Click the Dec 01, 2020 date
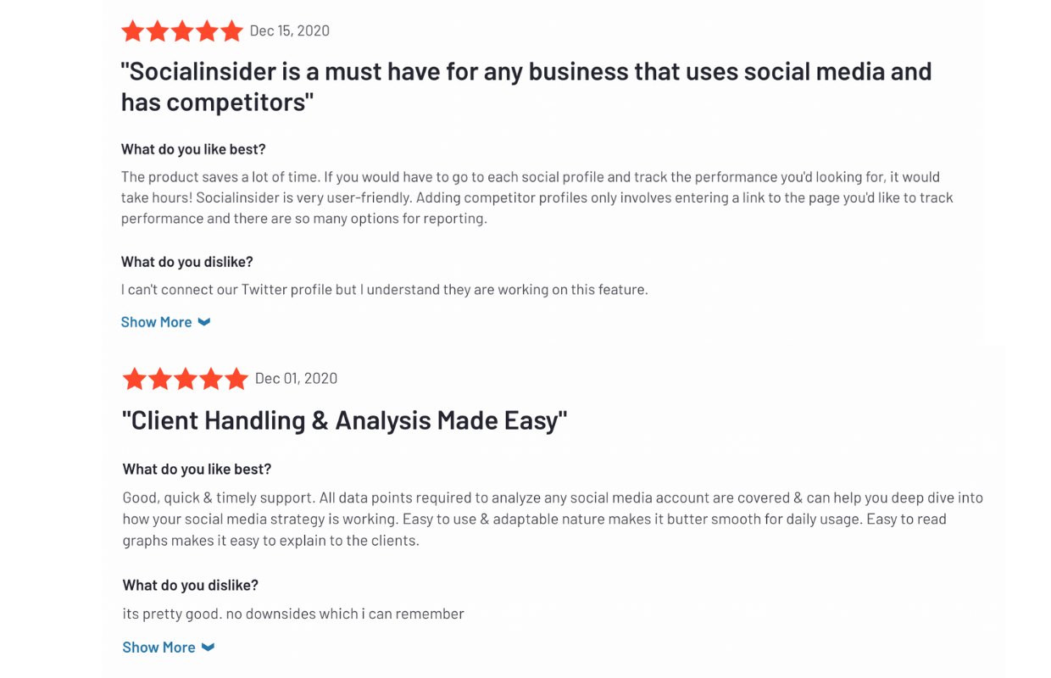This screenshot has width=1051, height=678. [297, 379]
